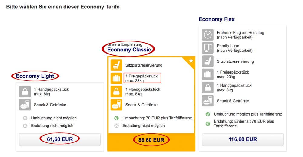
Task: Click the Economy Light handbag icon
Action: (25, 91)
